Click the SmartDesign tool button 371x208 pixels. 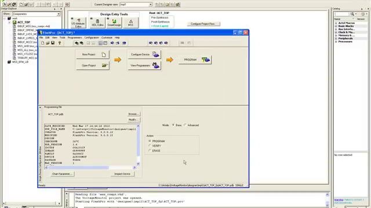pyautogui.click(x=114, y=23)
